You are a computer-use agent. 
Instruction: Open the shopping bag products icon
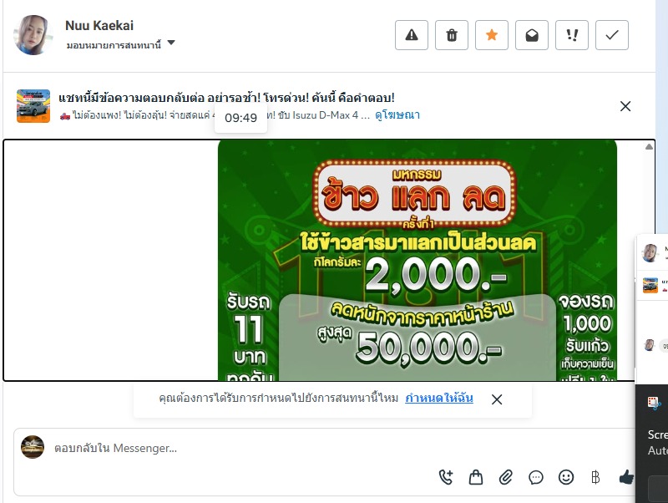[476, 477]
